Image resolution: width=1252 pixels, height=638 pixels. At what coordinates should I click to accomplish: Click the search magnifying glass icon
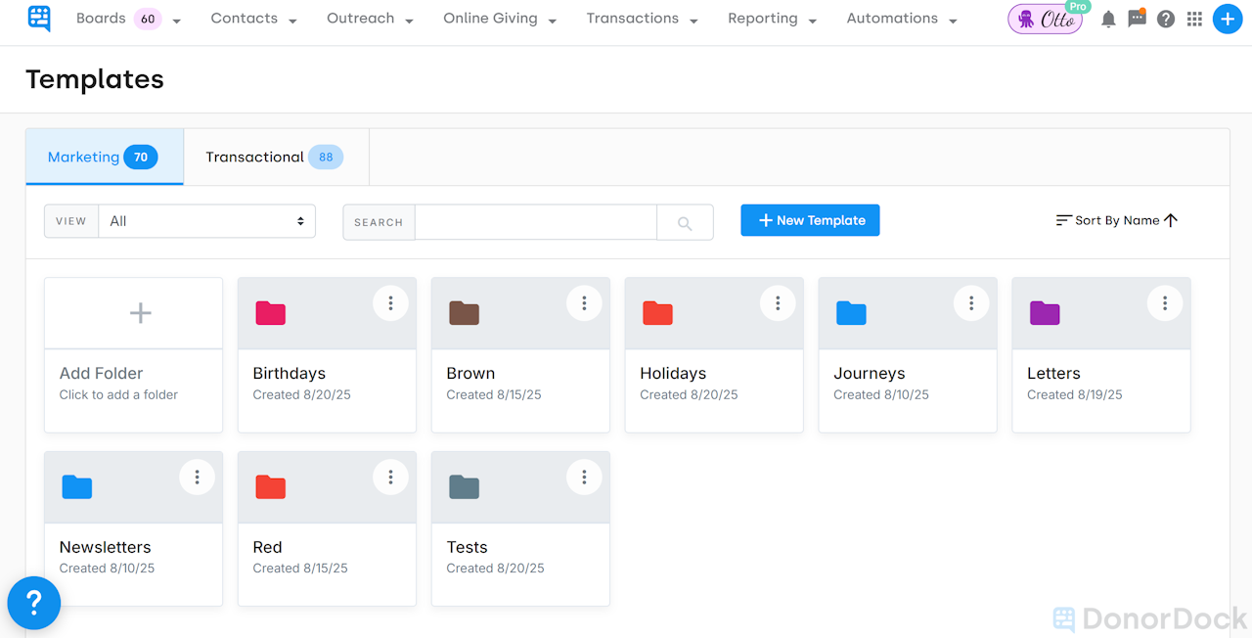click(x=684, y=222)
